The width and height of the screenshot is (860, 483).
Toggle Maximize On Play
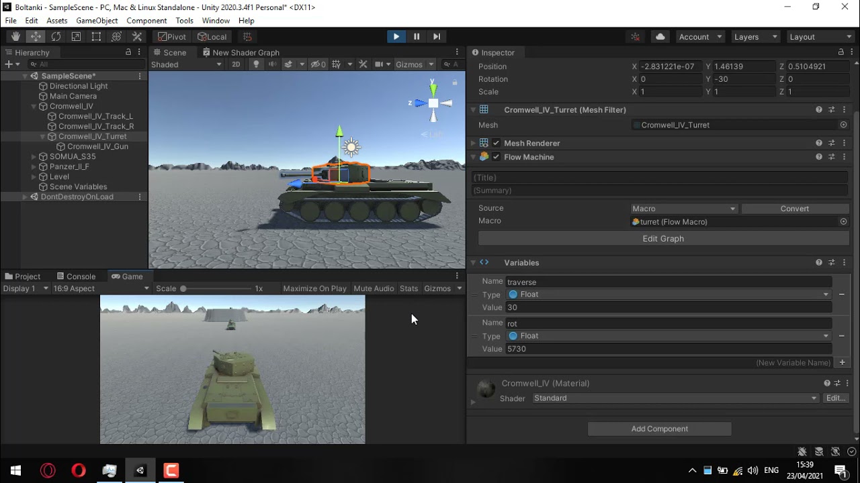[x=314, y=288]
